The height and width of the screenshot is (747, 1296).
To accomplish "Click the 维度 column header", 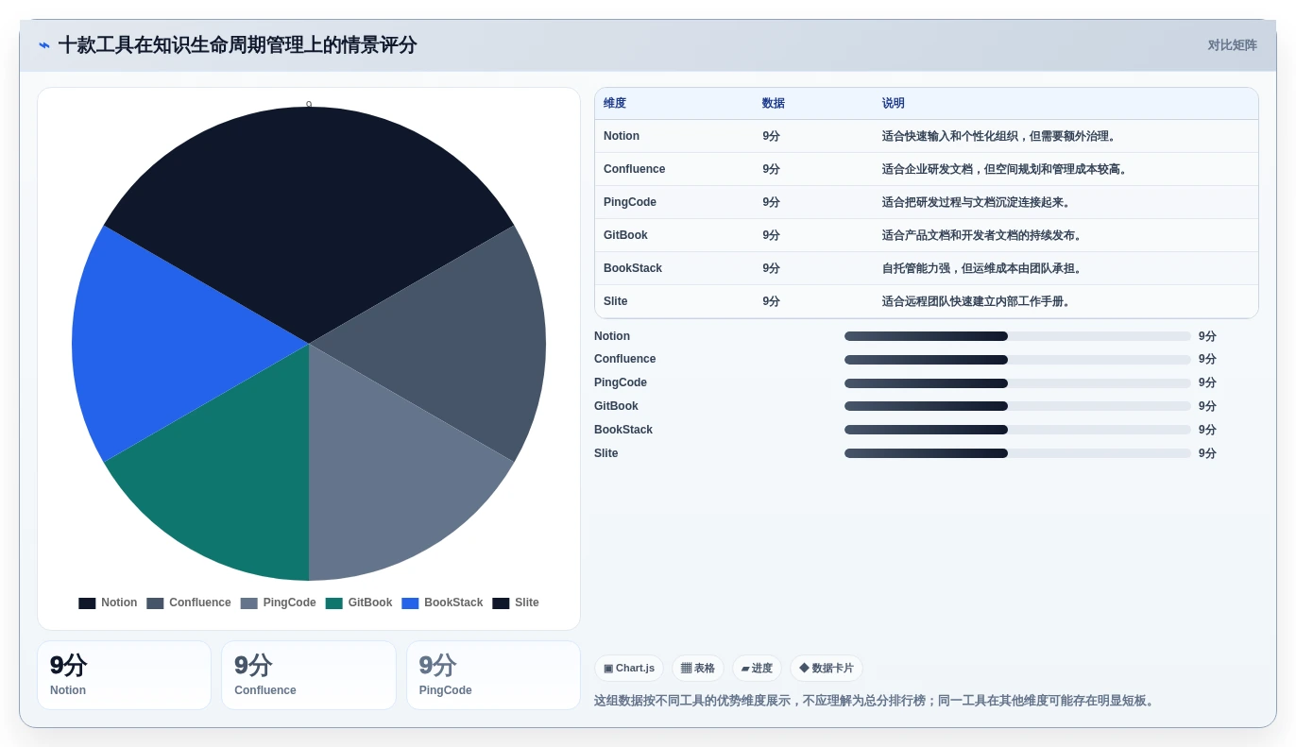I will (x=615, y=103).
